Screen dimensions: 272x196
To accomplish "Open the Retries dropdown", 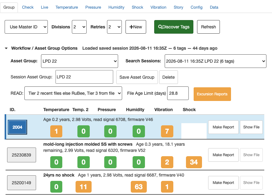I will [114, 27].
